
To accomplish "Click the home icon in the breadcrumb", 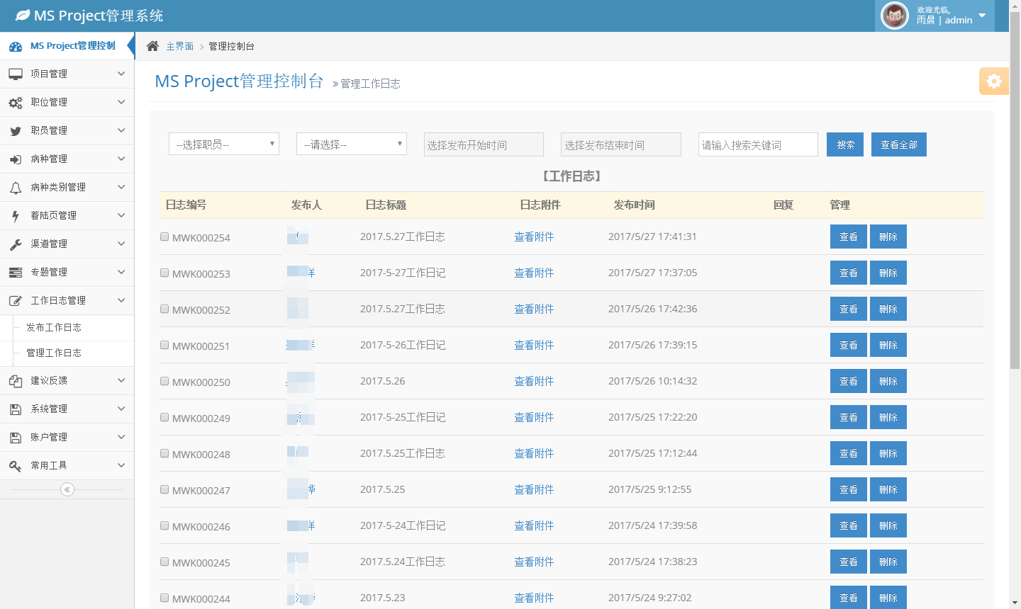I will 152,46.
